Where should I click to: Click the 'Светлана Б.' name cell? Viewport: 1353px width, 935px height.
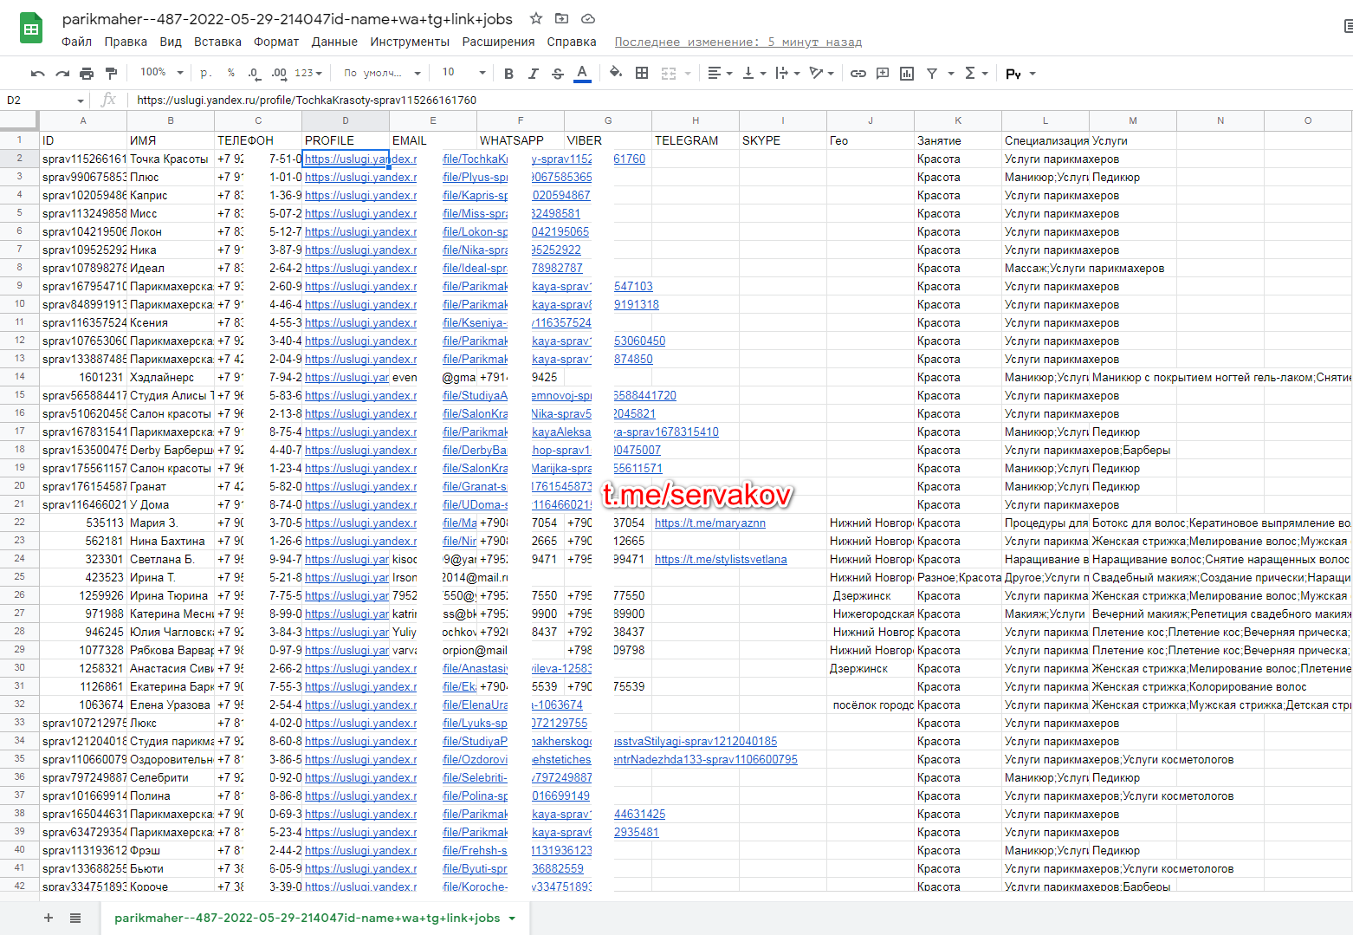[x=171, y=559]
